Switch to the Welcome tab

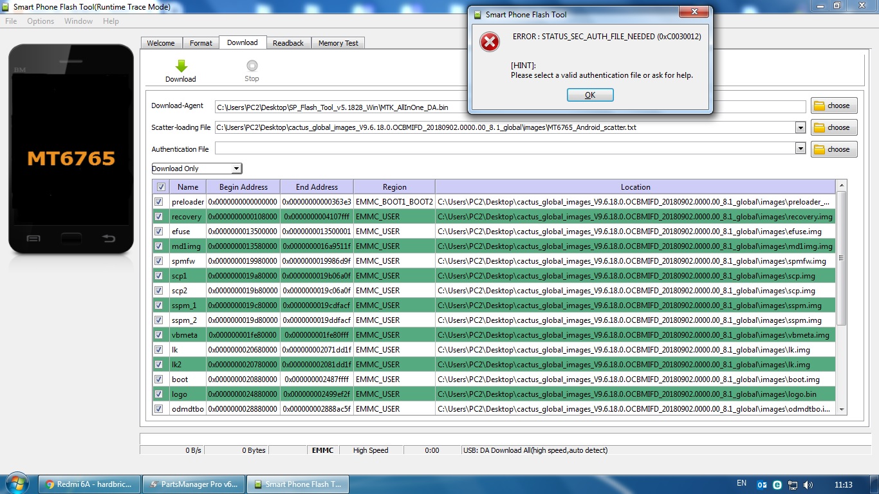click(x=161, y=43)
